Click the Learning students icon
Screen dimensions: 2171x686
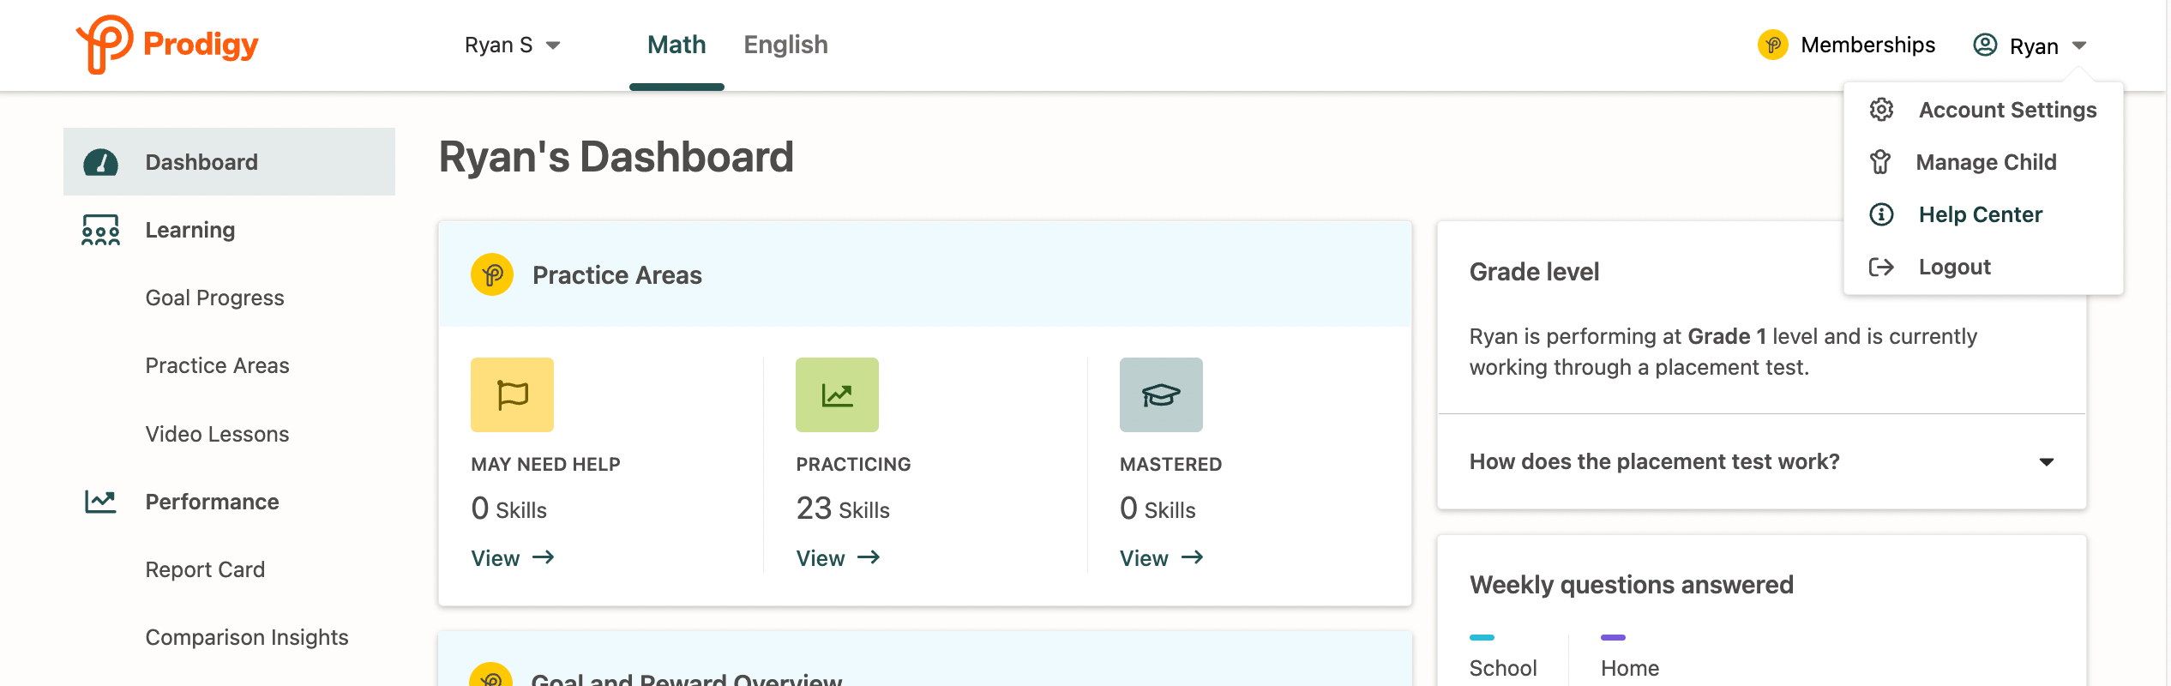click(x=100, y=230)
